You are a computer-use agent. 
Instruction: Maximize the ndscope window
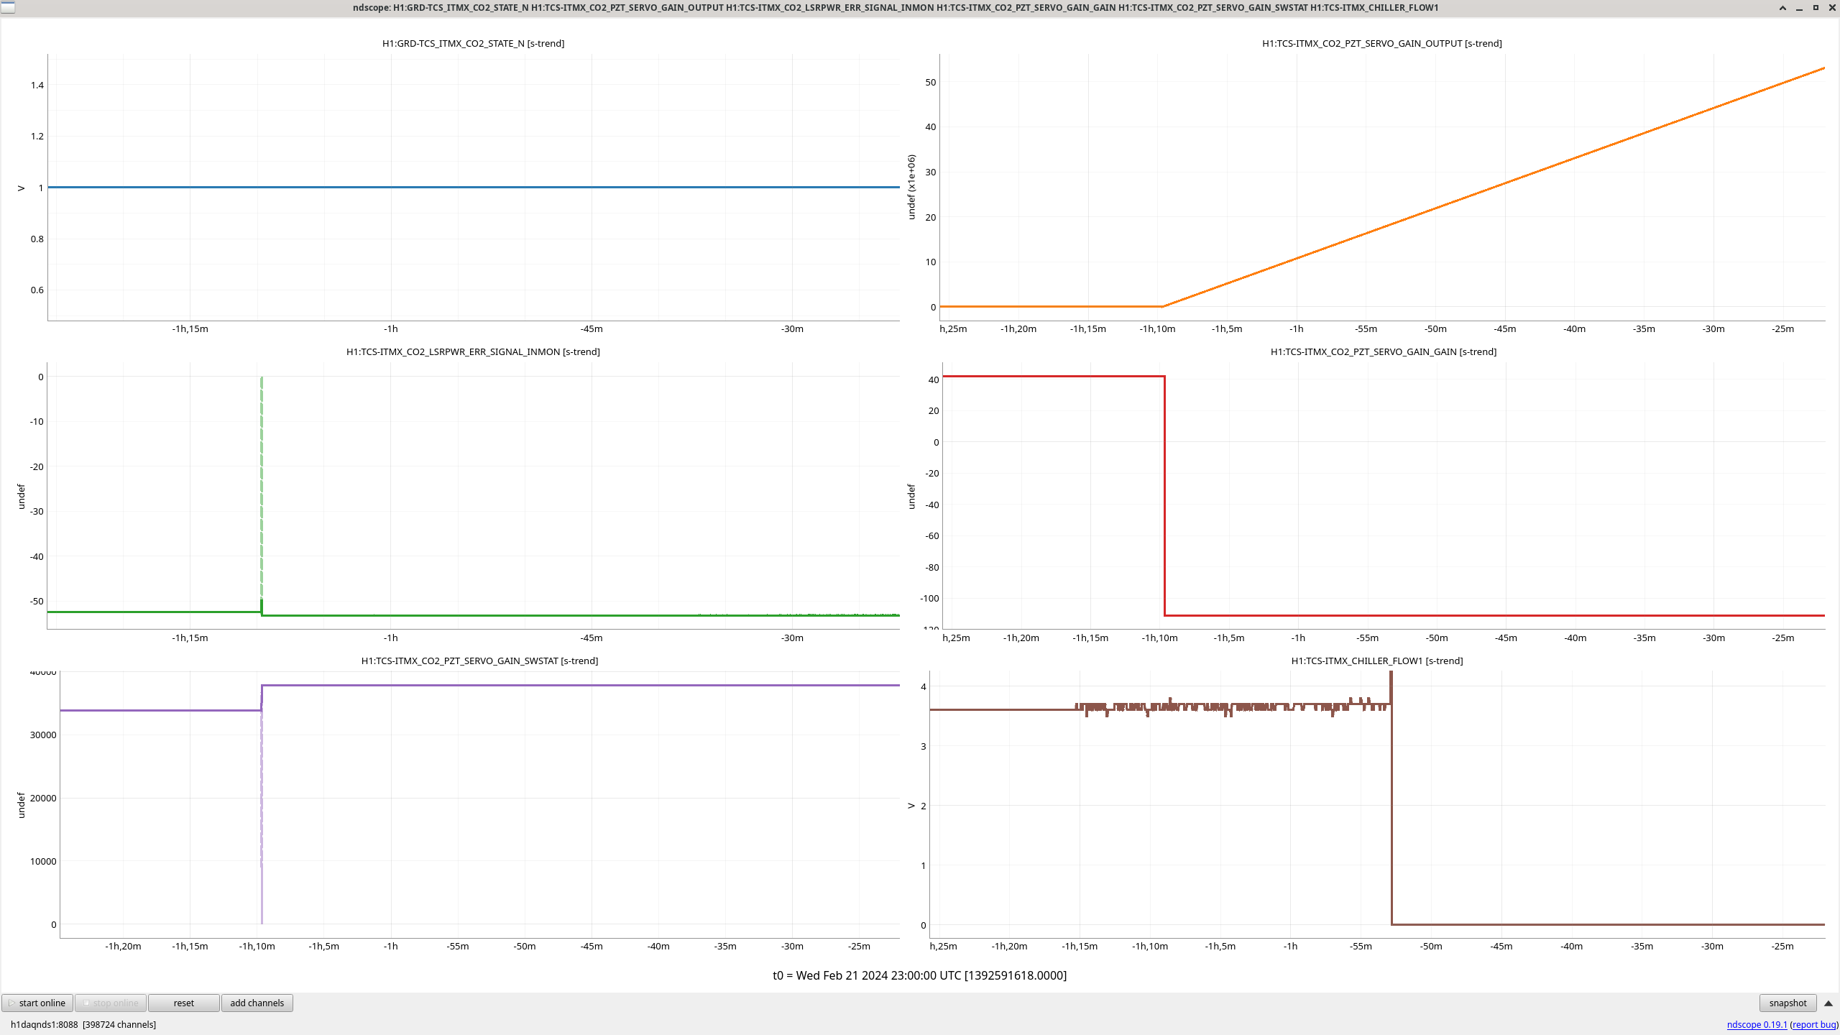(1816, 8)
